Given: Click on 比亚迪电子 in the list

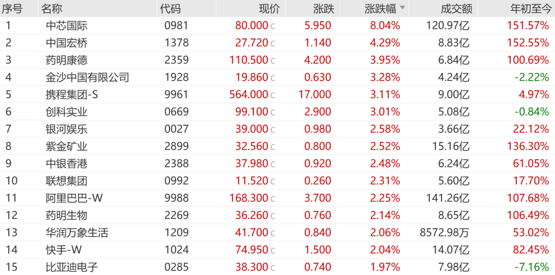Looking at the screenshot, I should click(x=72, y=267).
